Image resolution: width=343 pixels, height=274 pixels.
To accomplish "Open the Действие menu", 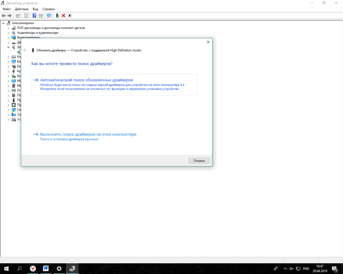I will tap(21, 9).
